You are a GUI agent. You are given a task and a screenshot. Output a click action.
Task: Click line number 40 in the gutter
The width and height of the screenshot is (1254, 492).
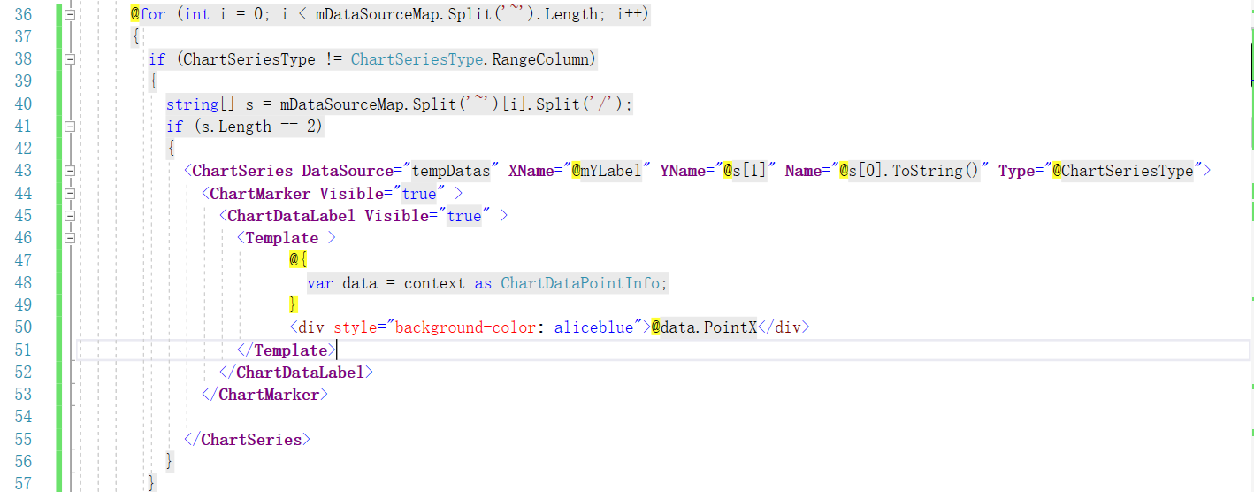(23, 104)
